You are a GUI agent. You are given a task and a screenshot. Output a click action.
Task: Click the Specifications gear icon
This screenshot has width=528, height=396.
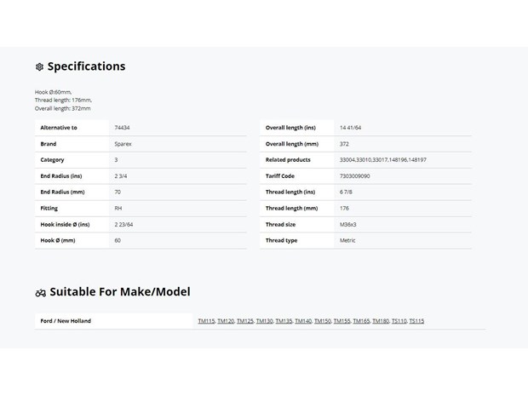click(x=39, y=66)
